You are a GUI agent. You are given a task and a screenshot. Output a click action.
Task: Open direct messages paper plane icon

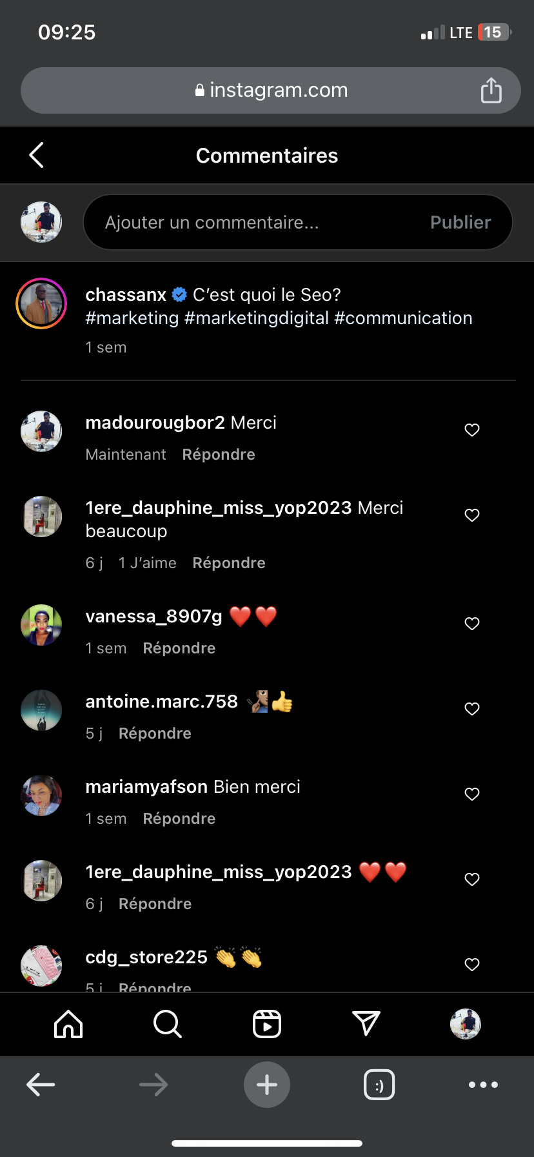pyautogui.click(x=366, y=1024)
